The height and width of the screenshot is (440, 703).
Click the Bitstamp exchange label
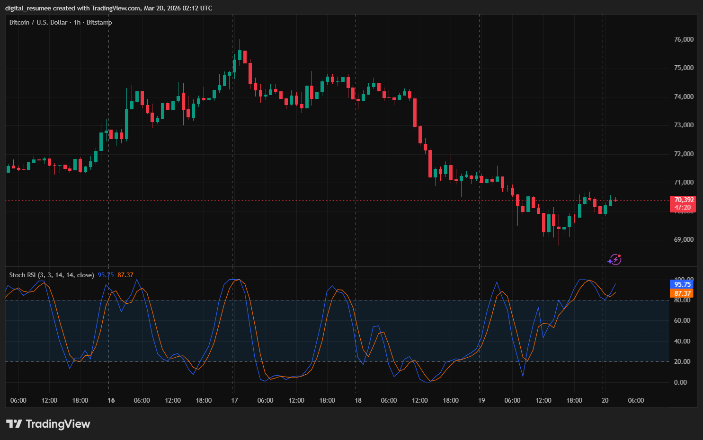click(x=99, y=22)
